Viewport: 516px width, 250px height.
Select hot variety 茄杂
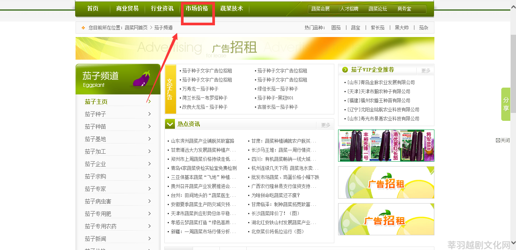coord(423,28)
